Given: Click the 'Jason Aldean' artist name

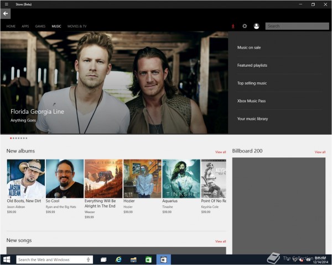Looking at the screenshot, I should [x=16, y=207].
